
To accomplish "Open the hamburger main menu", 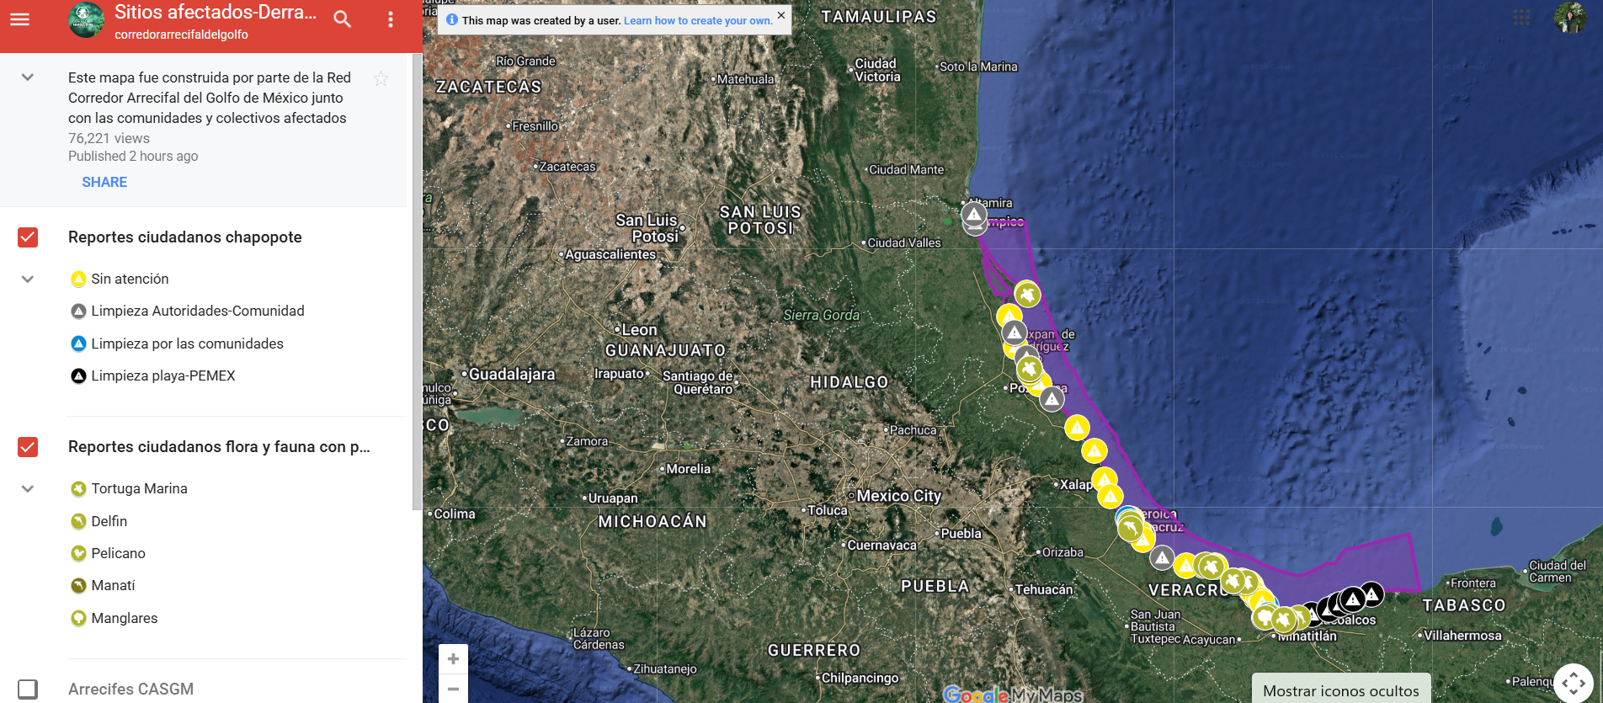I will click(19, 19).
